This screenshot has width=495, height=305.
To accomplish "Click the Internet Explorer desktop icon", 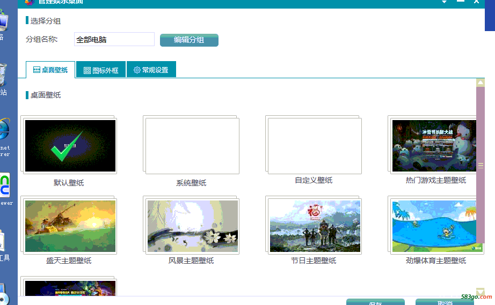I will (x=5, y=129).
